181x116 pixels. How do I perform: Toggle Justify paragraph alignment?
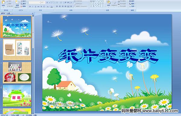(65, 6)
